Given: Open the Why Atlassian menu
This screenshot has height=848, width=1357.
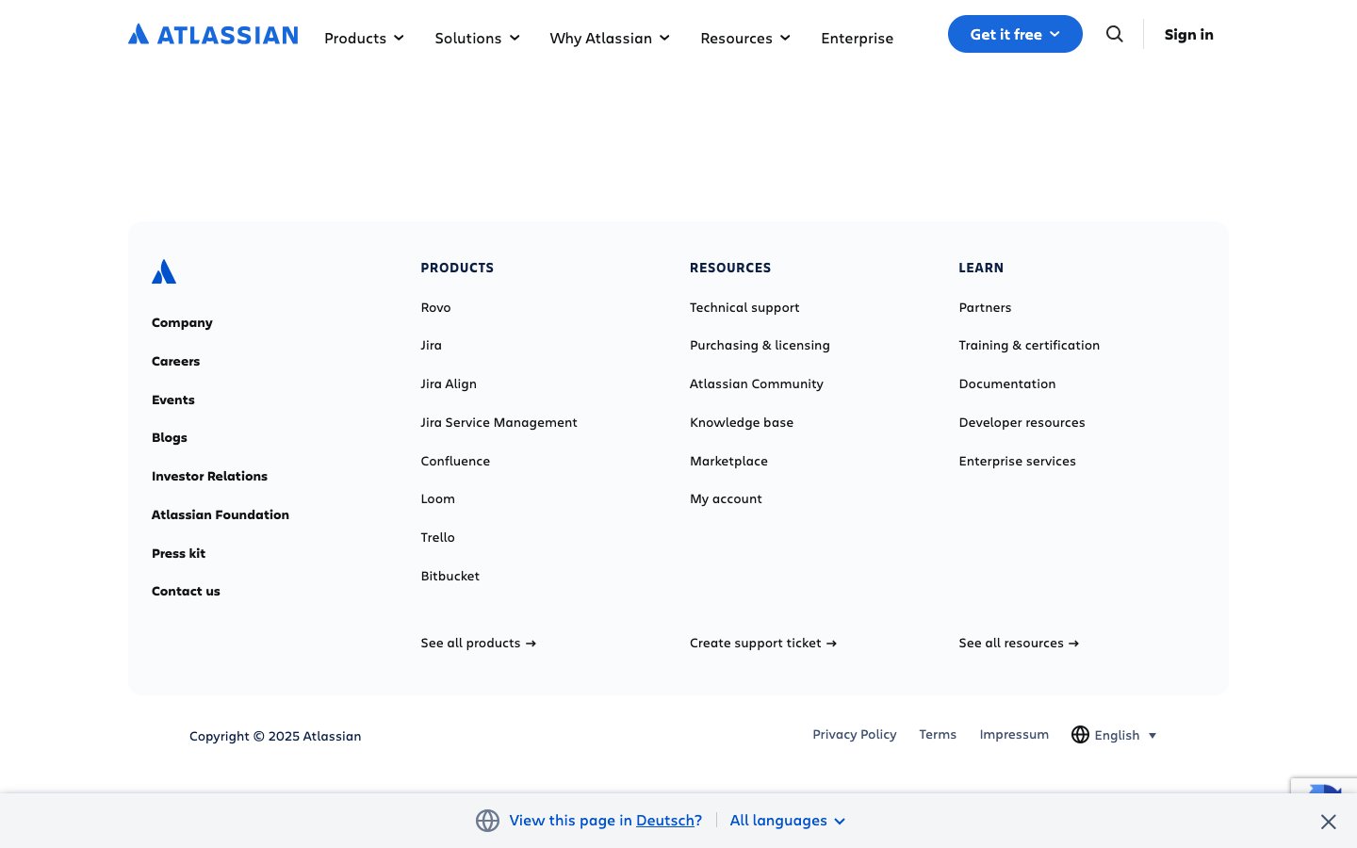Looking at the screenshot, I should tap(610, 38).
